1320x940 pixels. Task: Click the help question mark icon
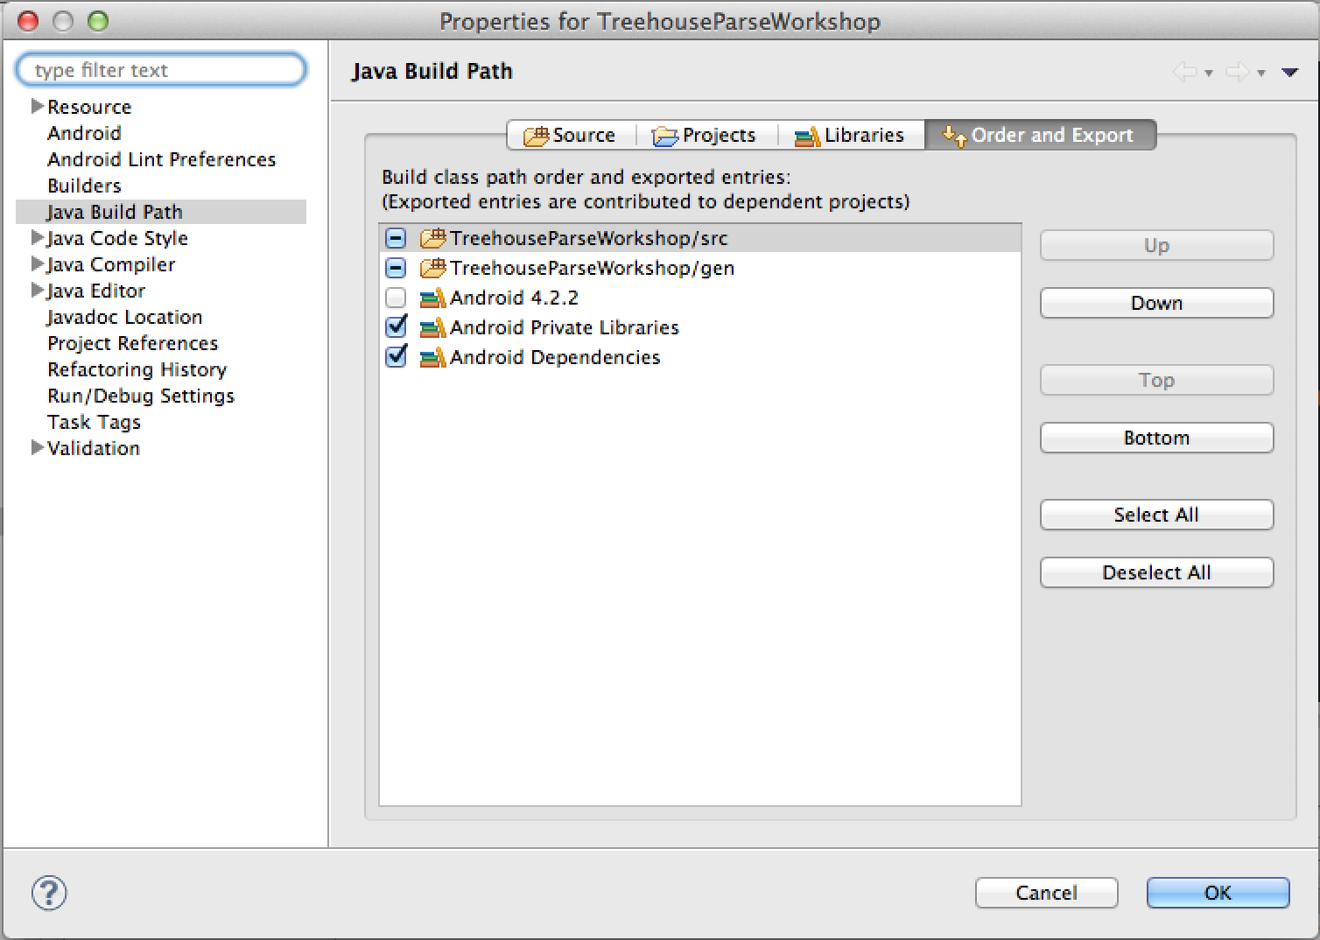49,893
